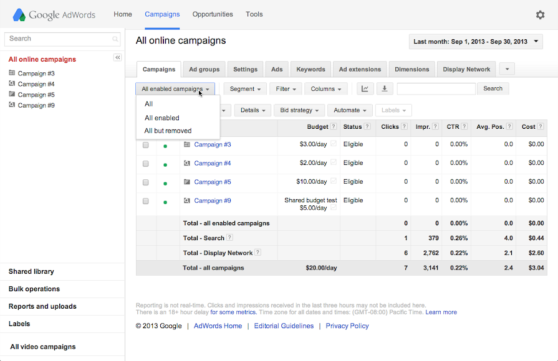Click green status dot for Campaign #3
The image size is (558, 361).
click(x=165, y=146)
